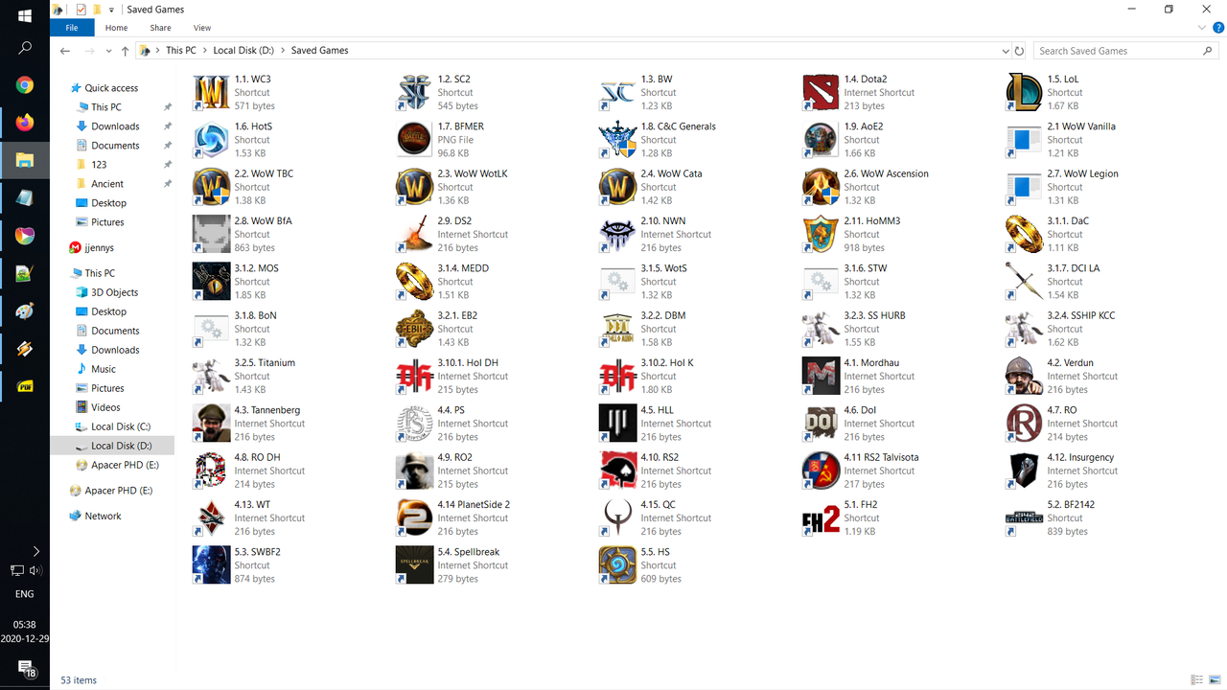Select the 2.11. HoMM3 icon
1227x690 pixels.
[821, 234]
